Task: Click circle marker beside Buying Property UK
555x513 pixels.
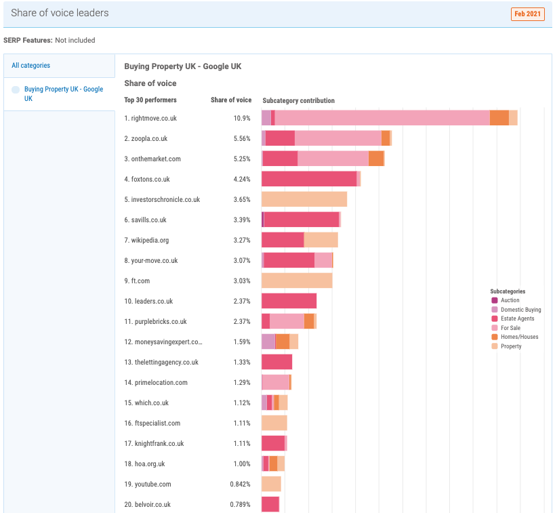Action: (x=16, y=89)
